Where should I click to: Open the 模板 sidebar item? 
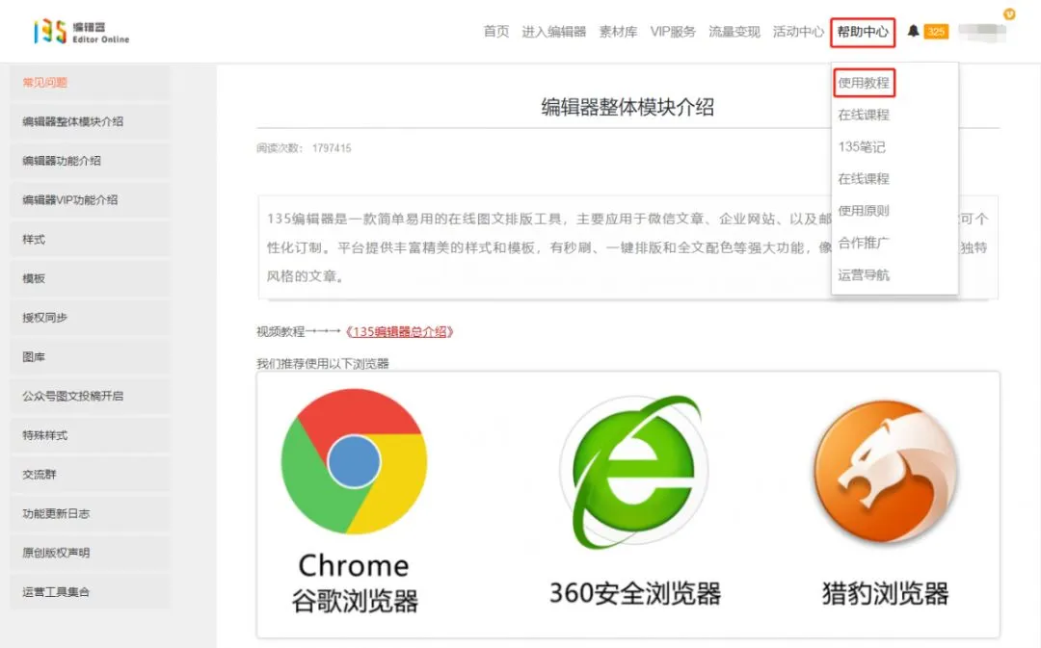[89, 278]
